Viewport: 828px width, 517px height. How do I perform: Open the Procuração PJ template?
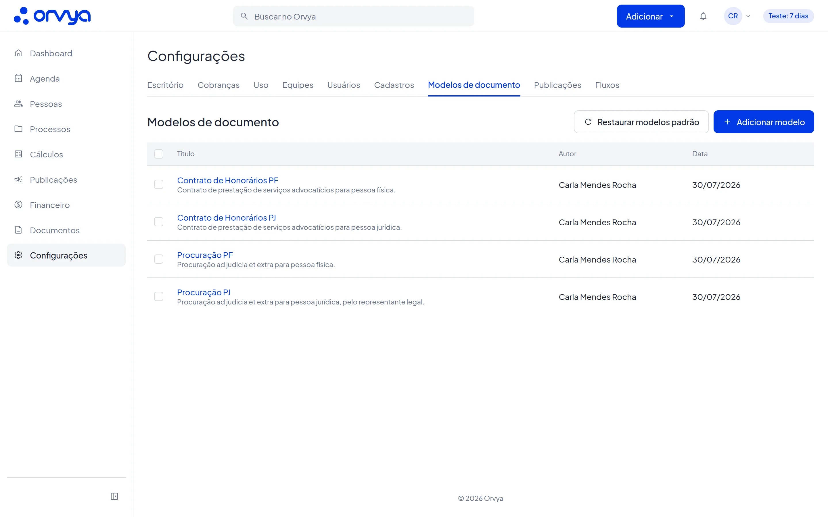(204, 292)
